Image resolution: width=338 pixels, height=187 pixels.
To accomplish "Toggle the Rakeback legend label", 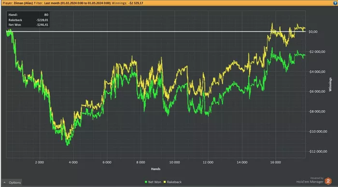I will pyautogui.click(x=174, y=182).
